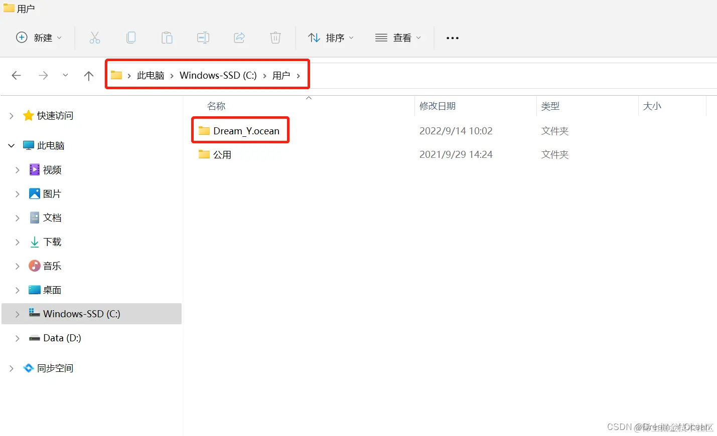This screenshot has width=717, height=436.
Task: Collapse 此电脑 tree node
Action: point(12,146)
